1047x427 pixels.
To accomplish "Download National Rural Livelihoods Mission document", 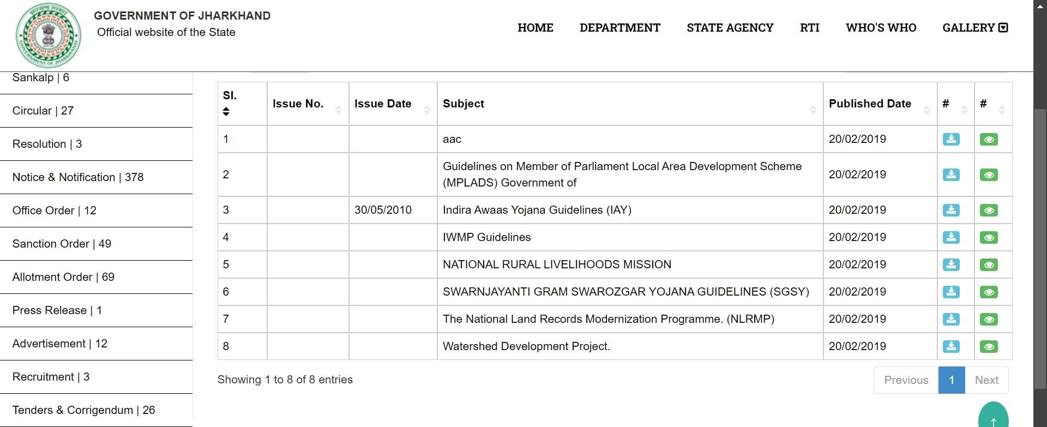I will pyautogui.click(x=951, y=265).
